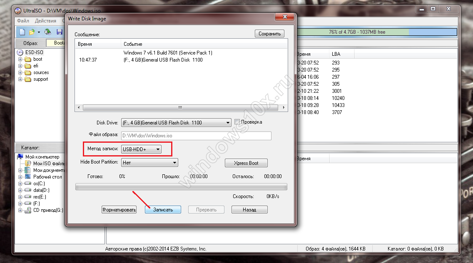
Task: Click the (F:) drive icon
Action: (28, 203)
